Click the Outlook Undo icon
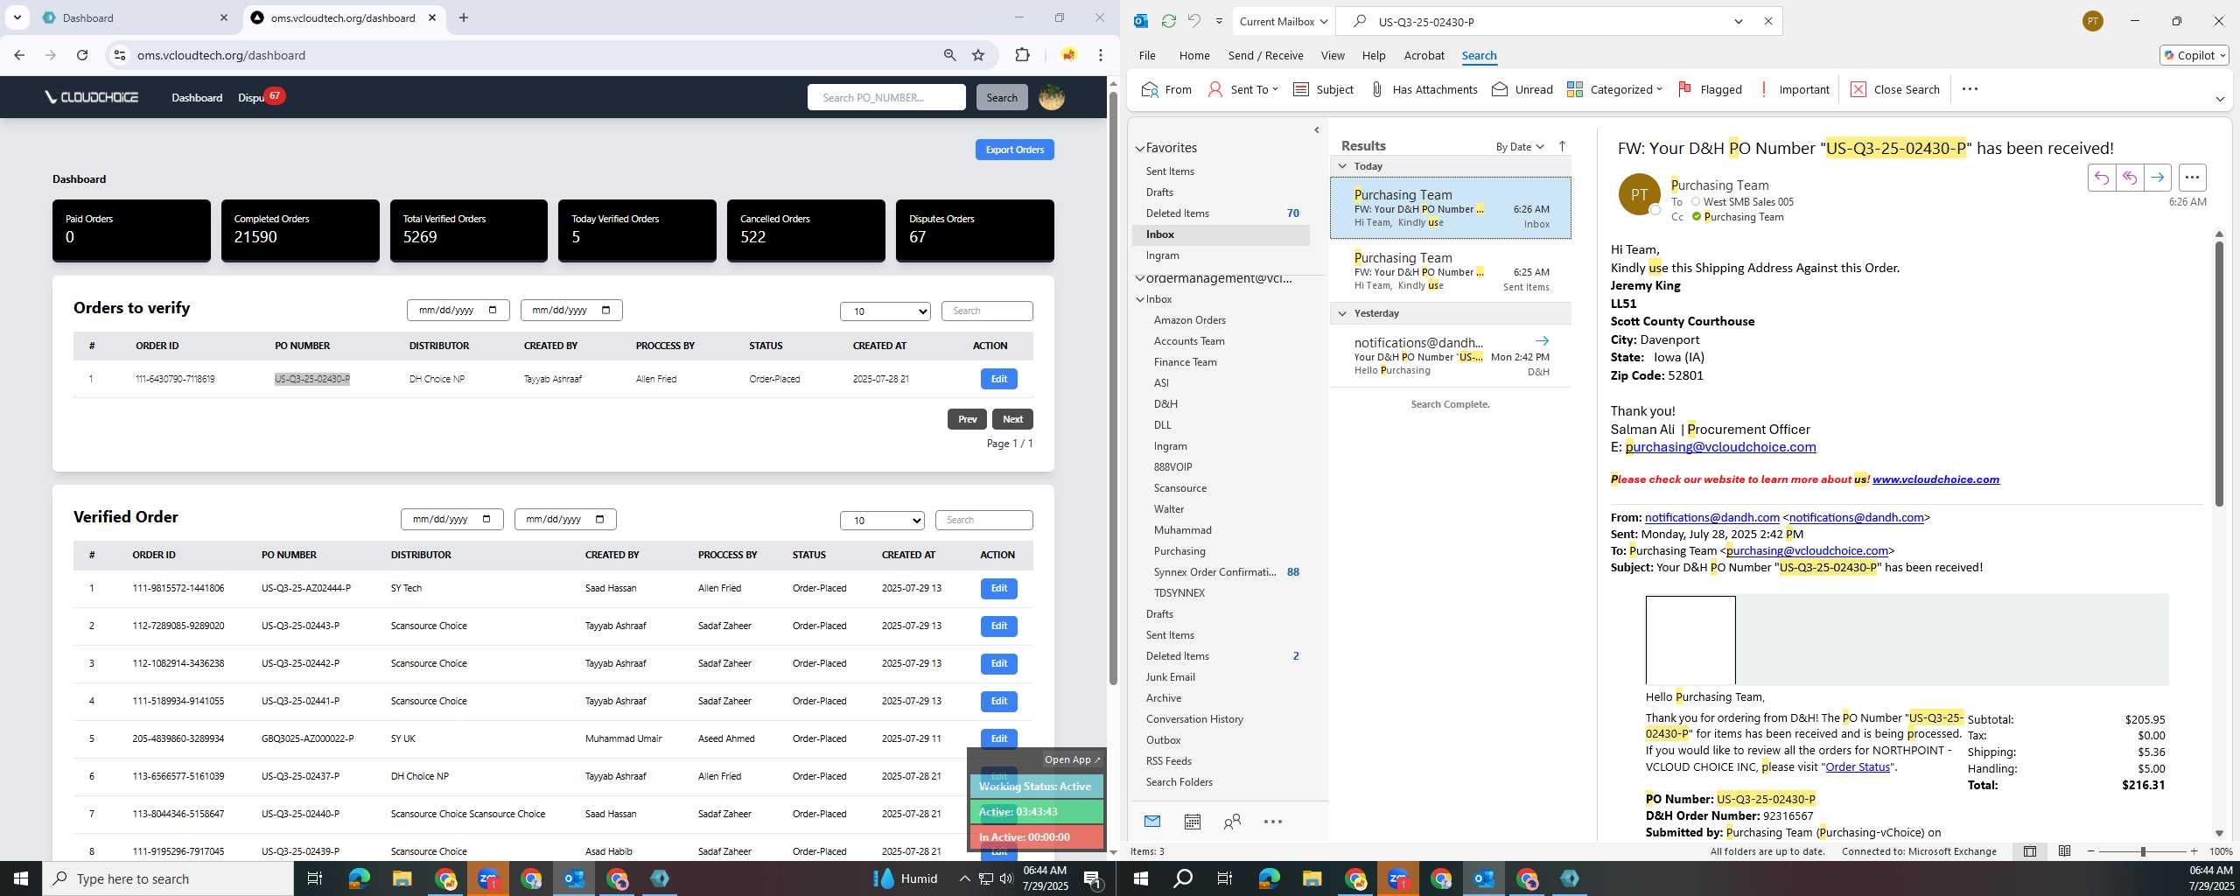This screenshot has height=896, width=2240. (x=1193, y=21)
